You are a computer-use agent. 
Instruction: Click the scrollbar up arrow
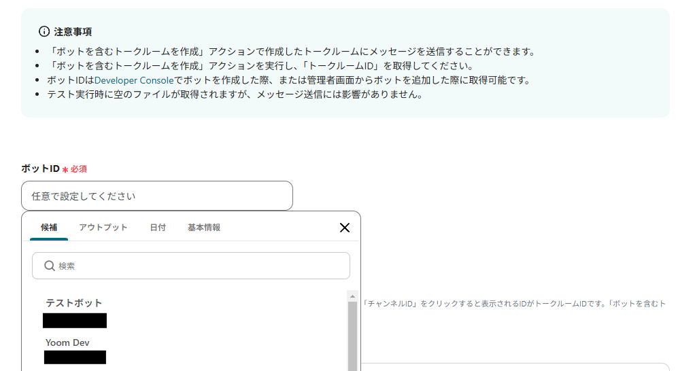pyautogui.click(x=352, y=296)
